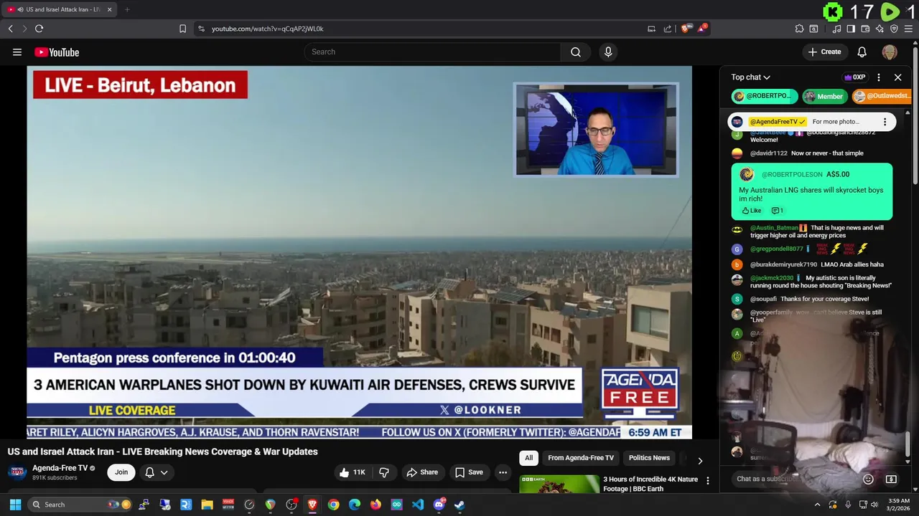Open the video more-actions three dots
This screenshot has height=516, width=919.
tap(503, 472)
